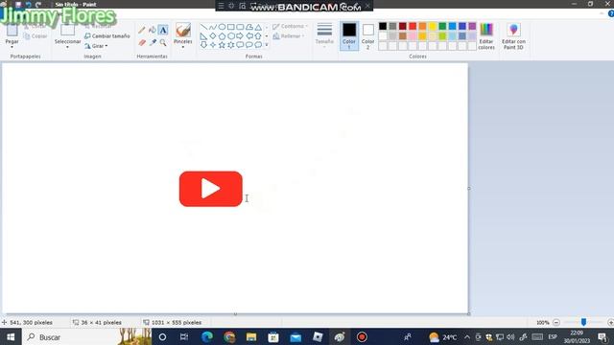
Task: Choose the oval shape
Action: tap(222, 27)
